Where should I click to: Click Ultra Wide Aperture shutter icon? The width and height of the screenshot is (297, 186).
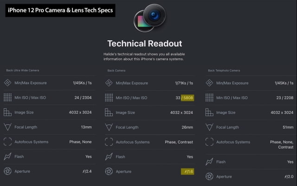(7, 171)
